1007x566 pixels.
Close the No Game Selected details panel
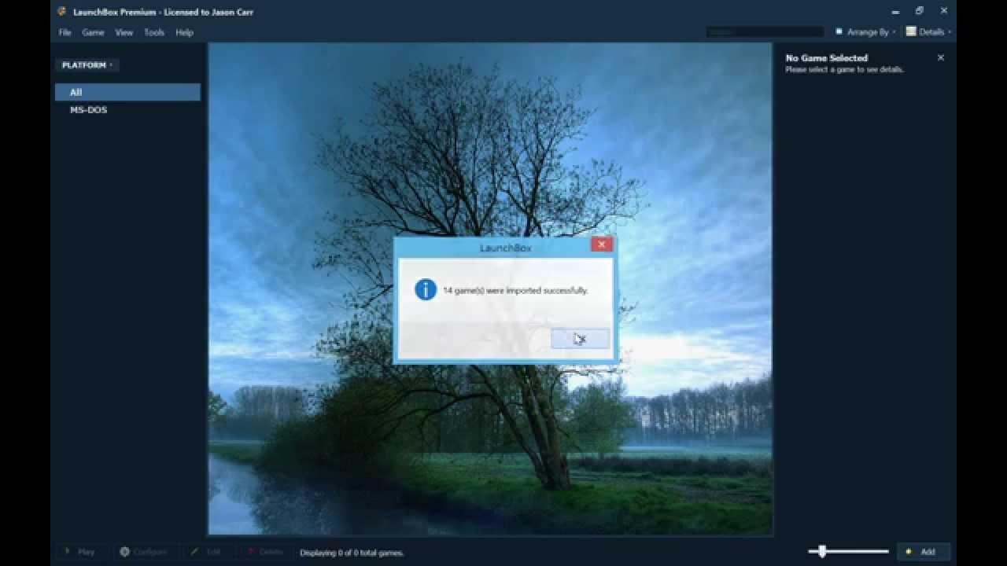940,57
